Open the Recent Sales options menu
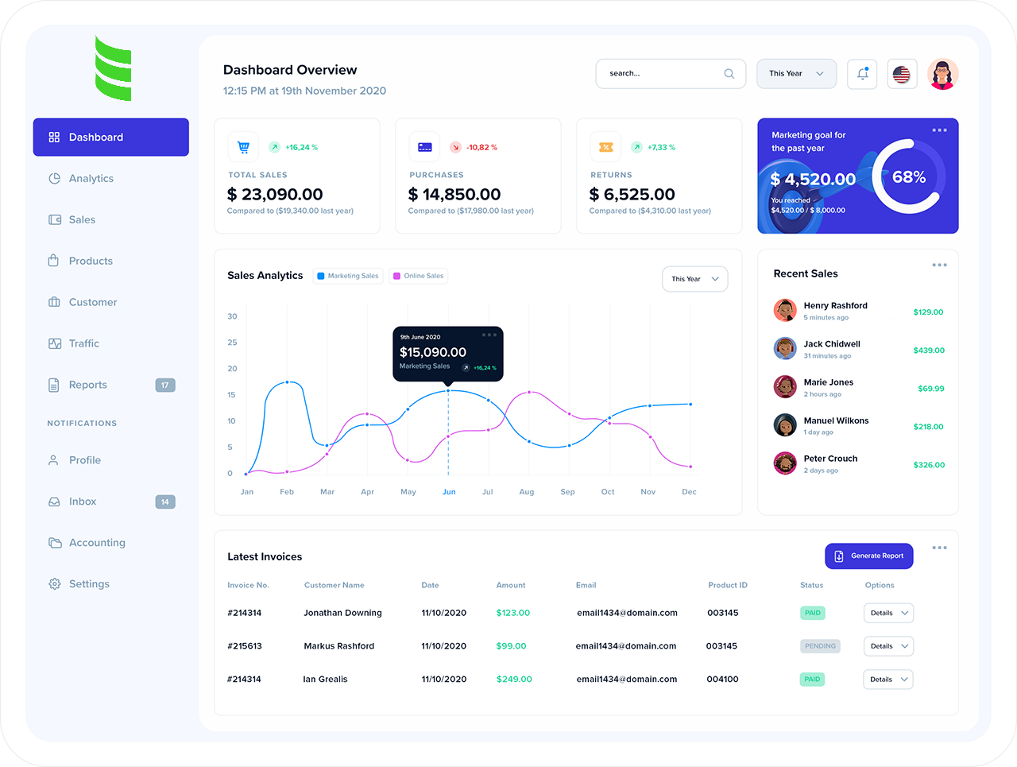This screenshot has width=1017, height=767. pyautogui.click(x=940, y=265)
